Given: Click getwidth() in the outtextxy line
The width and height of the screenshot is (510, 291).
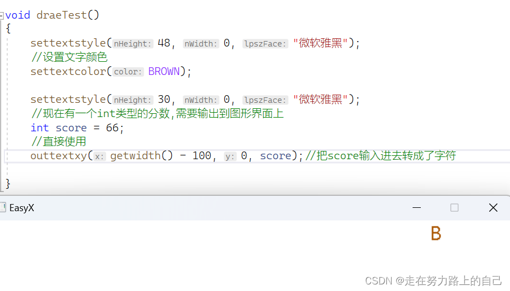Looking at the screenshot, I should pyautogui.click(x=142, y=156).
